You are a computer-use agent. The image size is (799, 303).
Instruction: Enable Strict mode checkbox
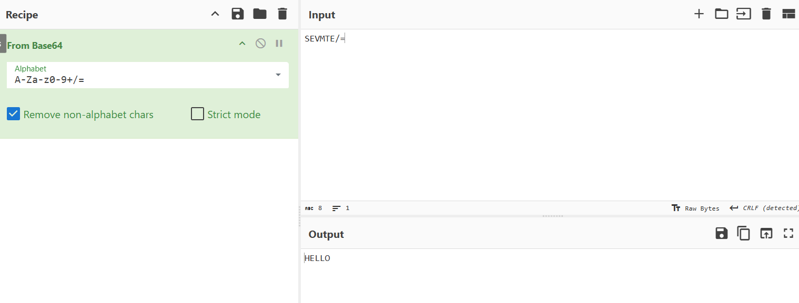[197, 114]
